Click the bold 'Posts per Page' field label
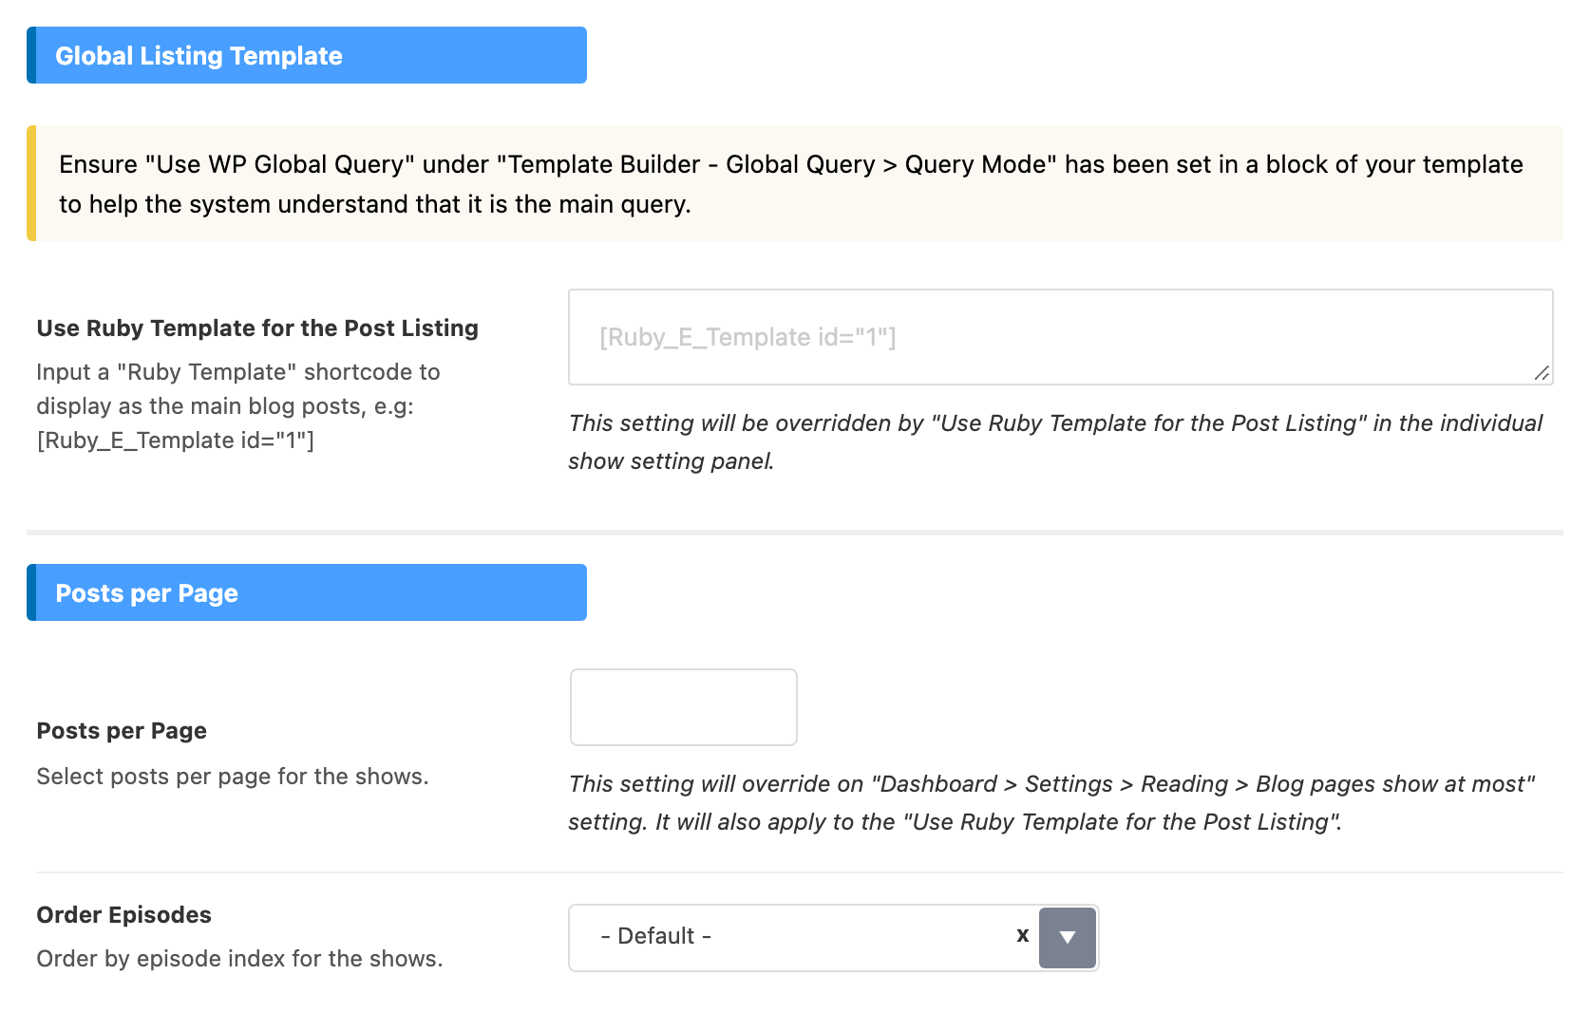Viewport: 1590px width, 1031px height. [122, 731]
